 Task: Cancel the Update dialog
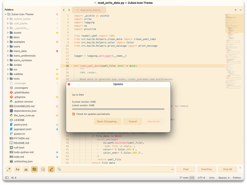[133, 121]
